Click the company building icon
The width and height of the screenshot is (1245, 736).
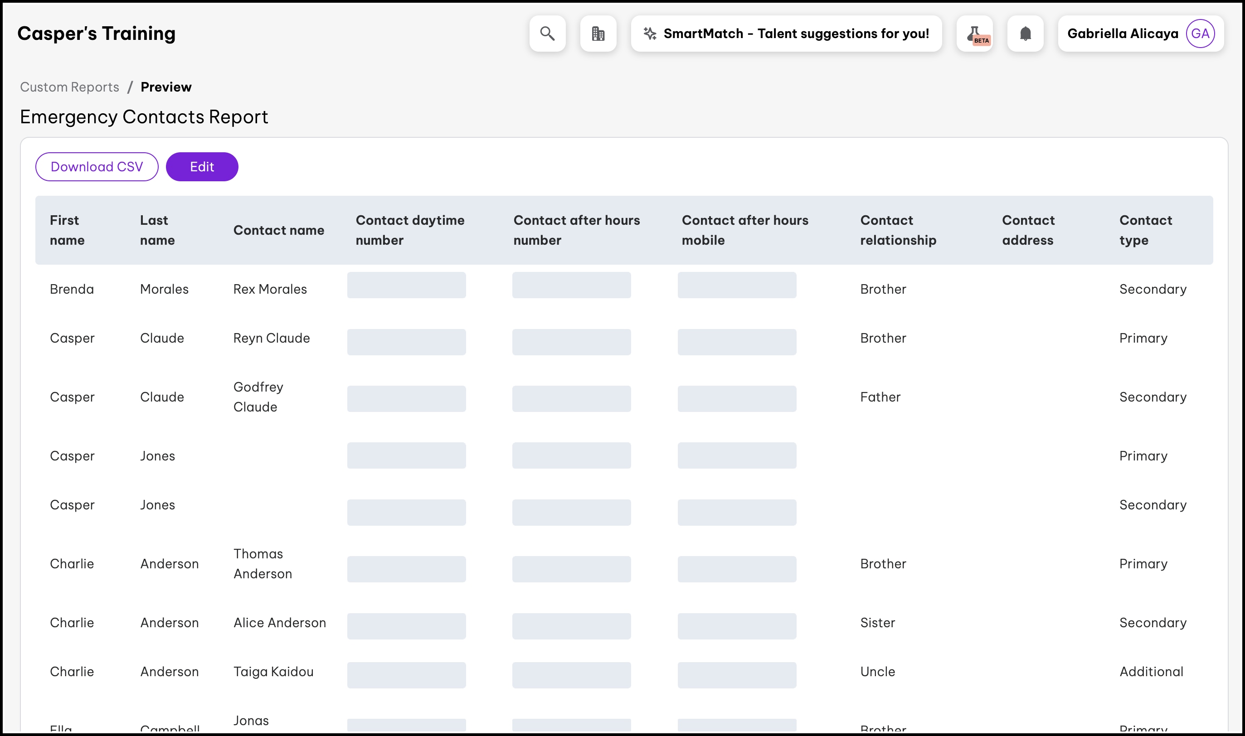(598, 34)
